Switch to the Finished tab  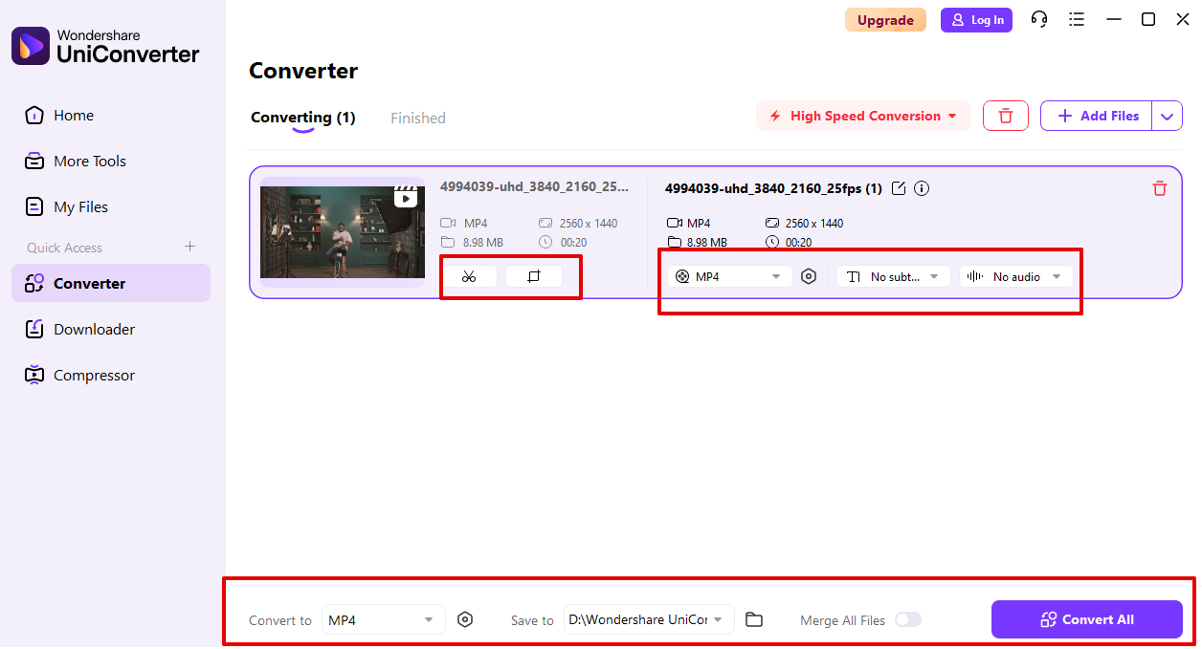(x=417, y=118)
